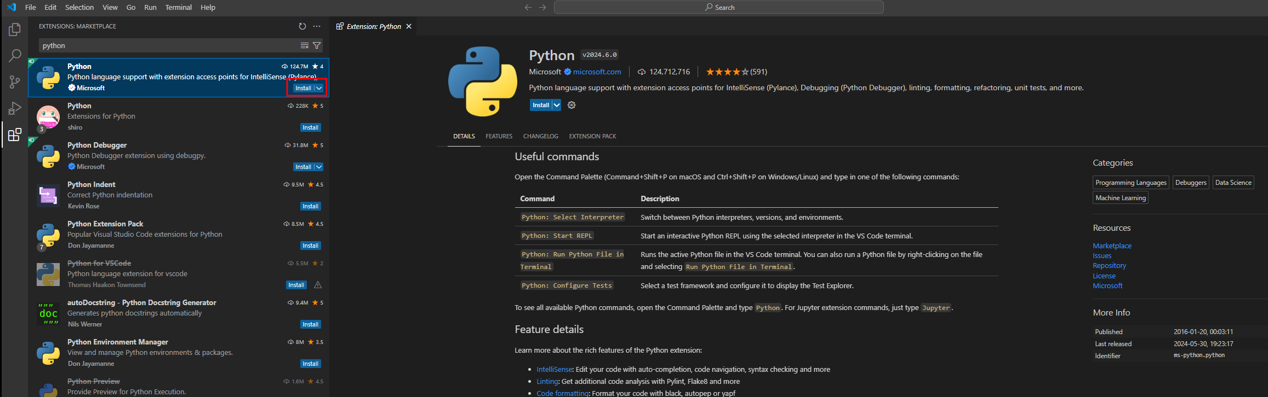Open the Edit menu
Image resolution: width=1268 pixels, height=397 pixels.
point(50,7)
